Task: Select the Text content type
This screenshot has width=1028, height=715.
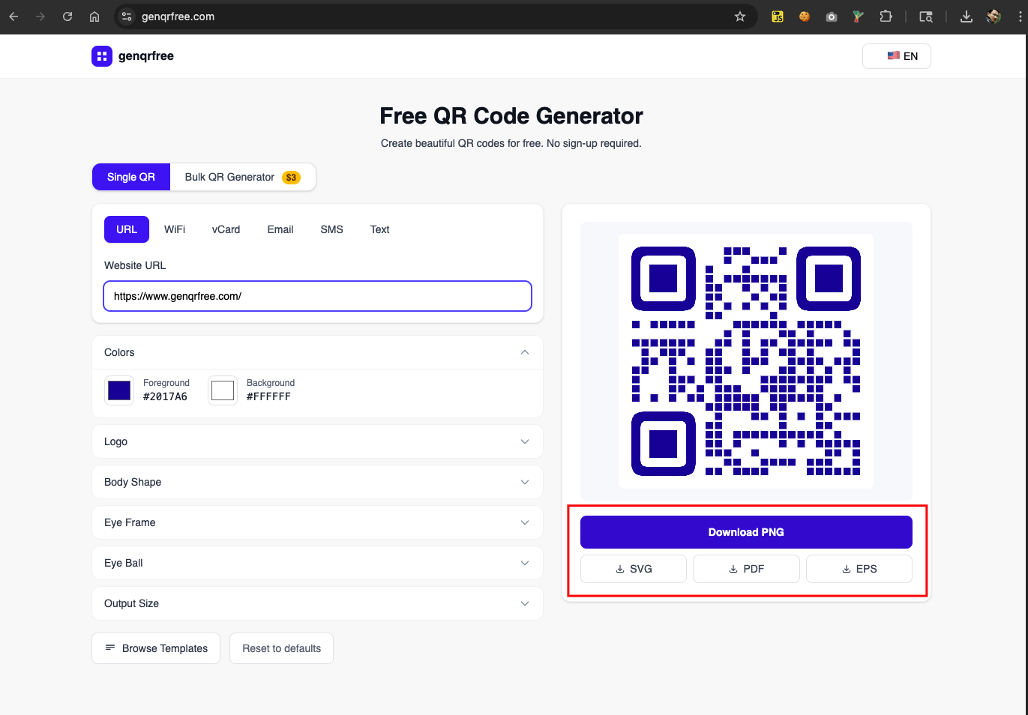Action: pos(380,229)
